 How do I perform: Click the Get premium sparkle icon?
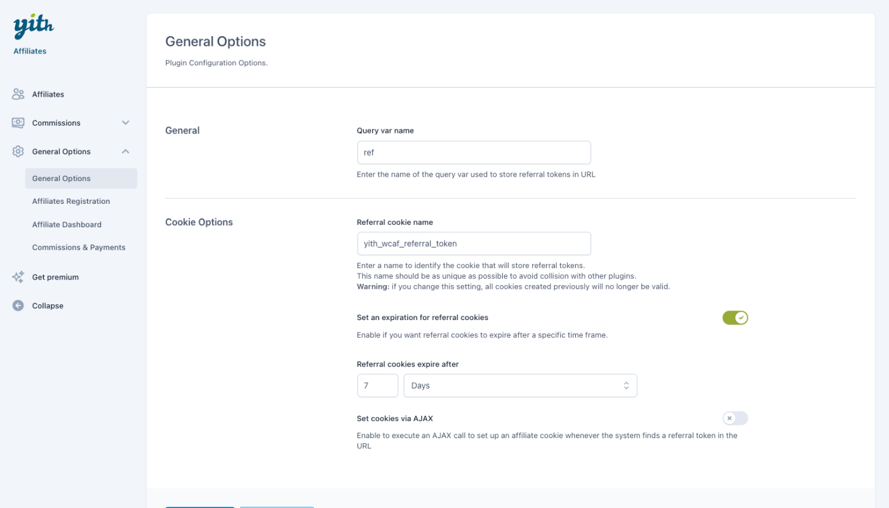click(18, 277)
